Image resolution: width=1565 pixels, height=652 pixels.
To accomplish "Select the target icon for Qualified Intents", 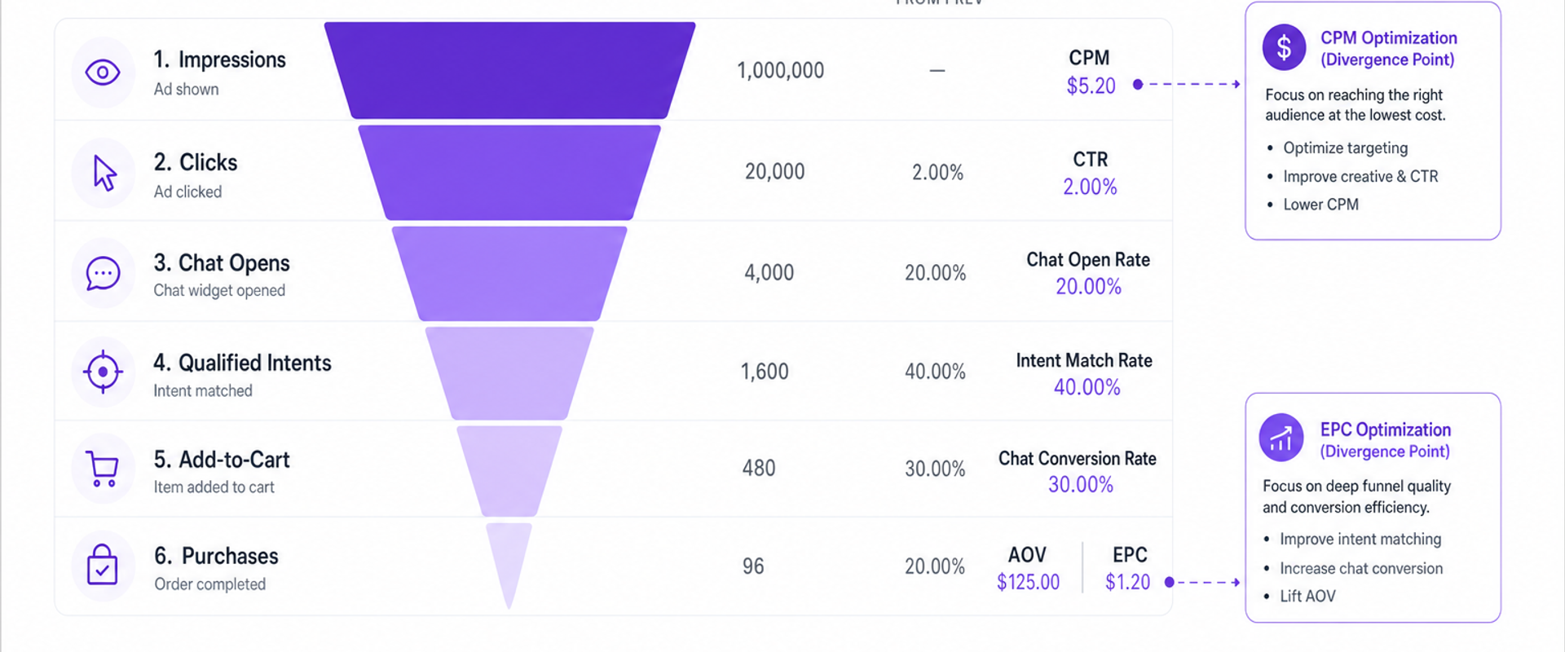I will click(x=103, y=372).
